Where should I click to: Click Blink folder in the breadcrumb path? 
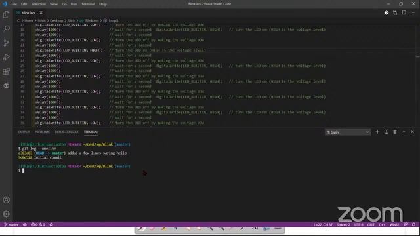(x=71, y=20)
